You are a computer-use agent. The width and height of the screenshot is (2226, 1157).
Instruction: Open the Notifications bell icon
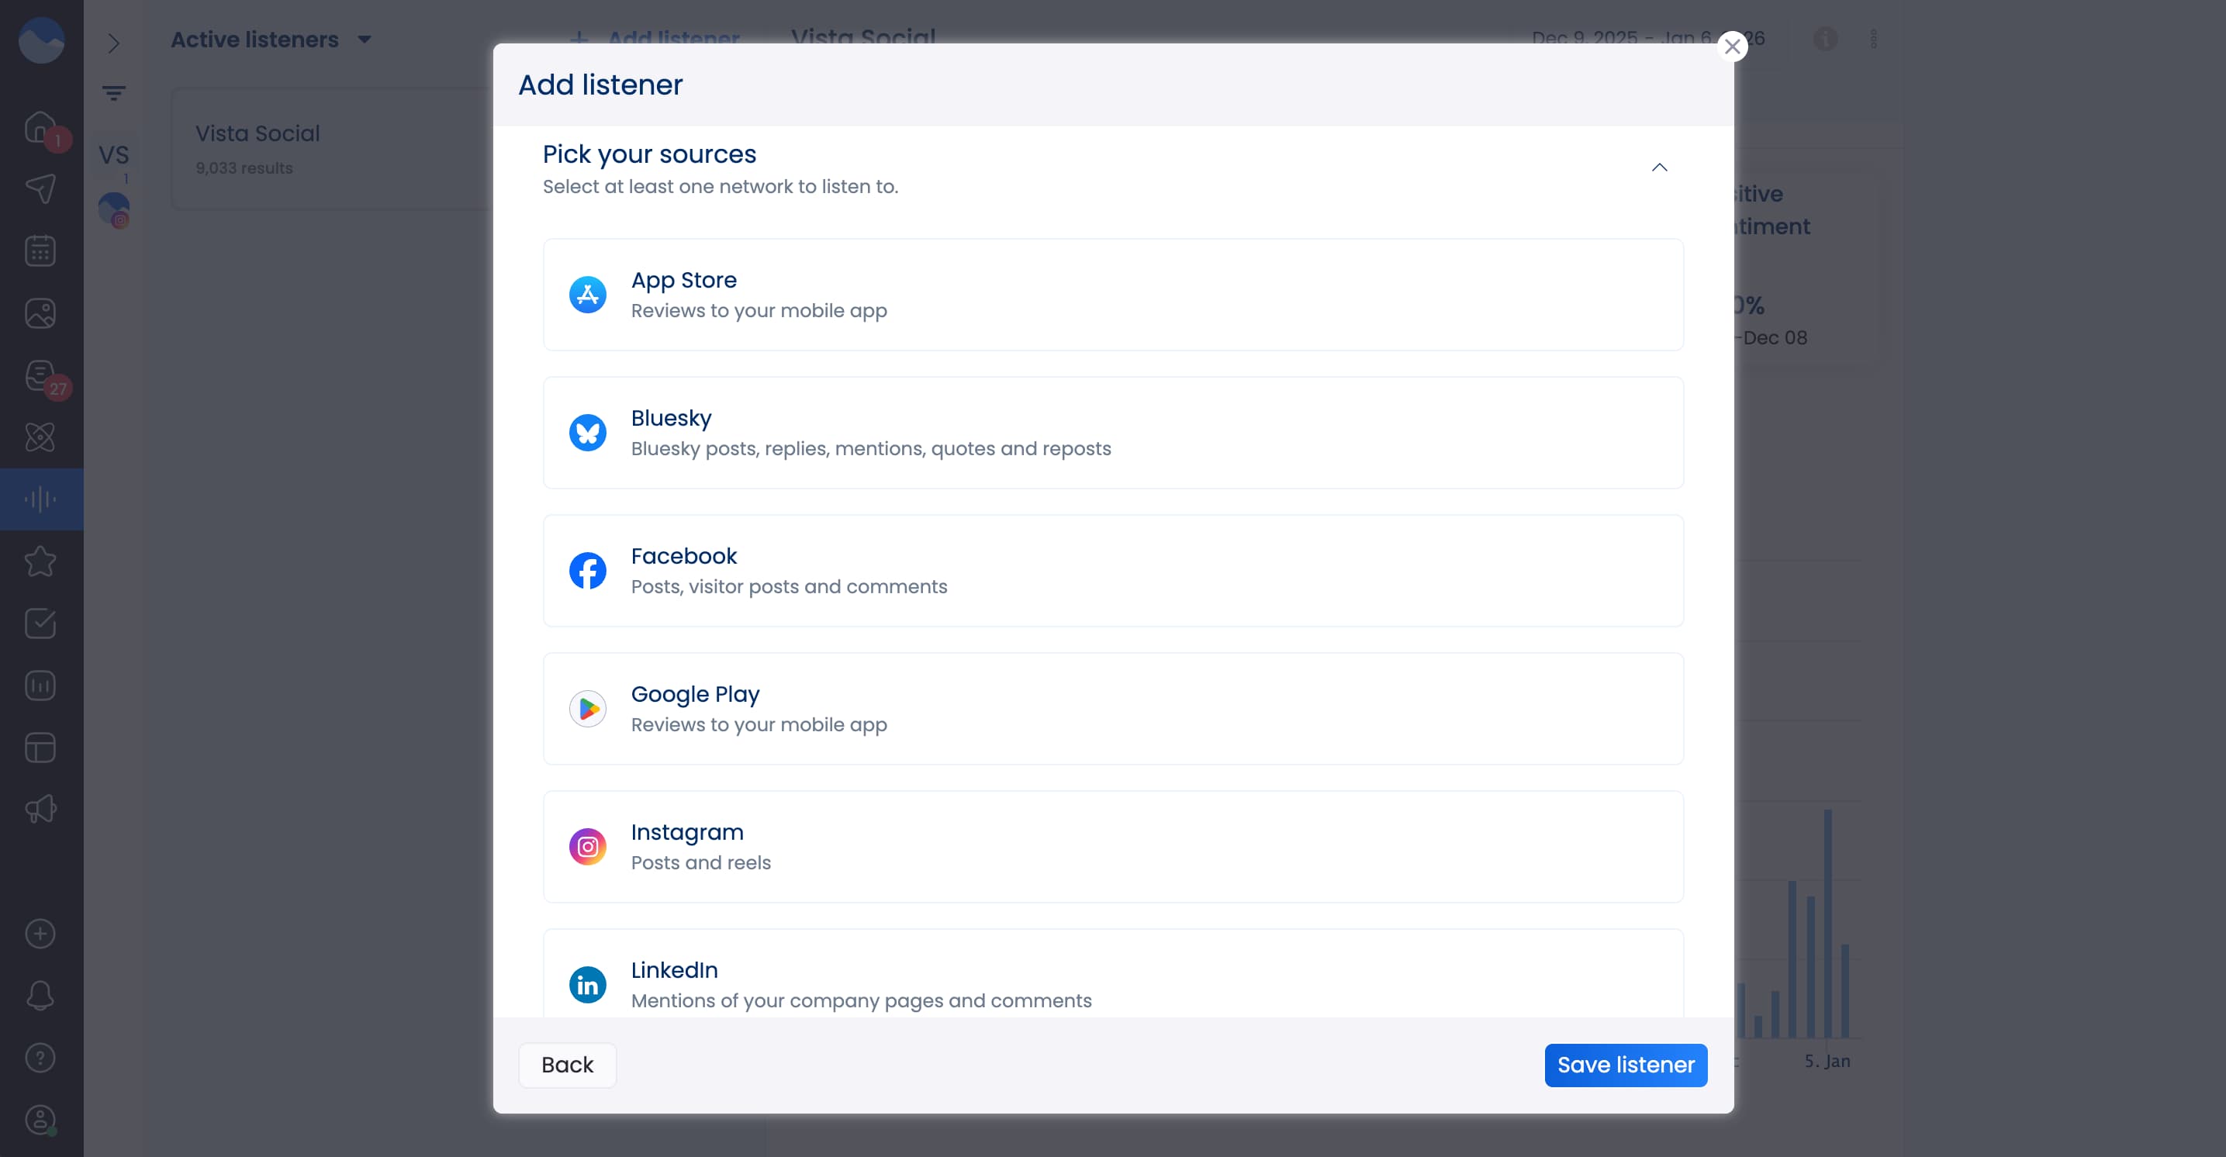pyautogui.click(x=40, y=995)
